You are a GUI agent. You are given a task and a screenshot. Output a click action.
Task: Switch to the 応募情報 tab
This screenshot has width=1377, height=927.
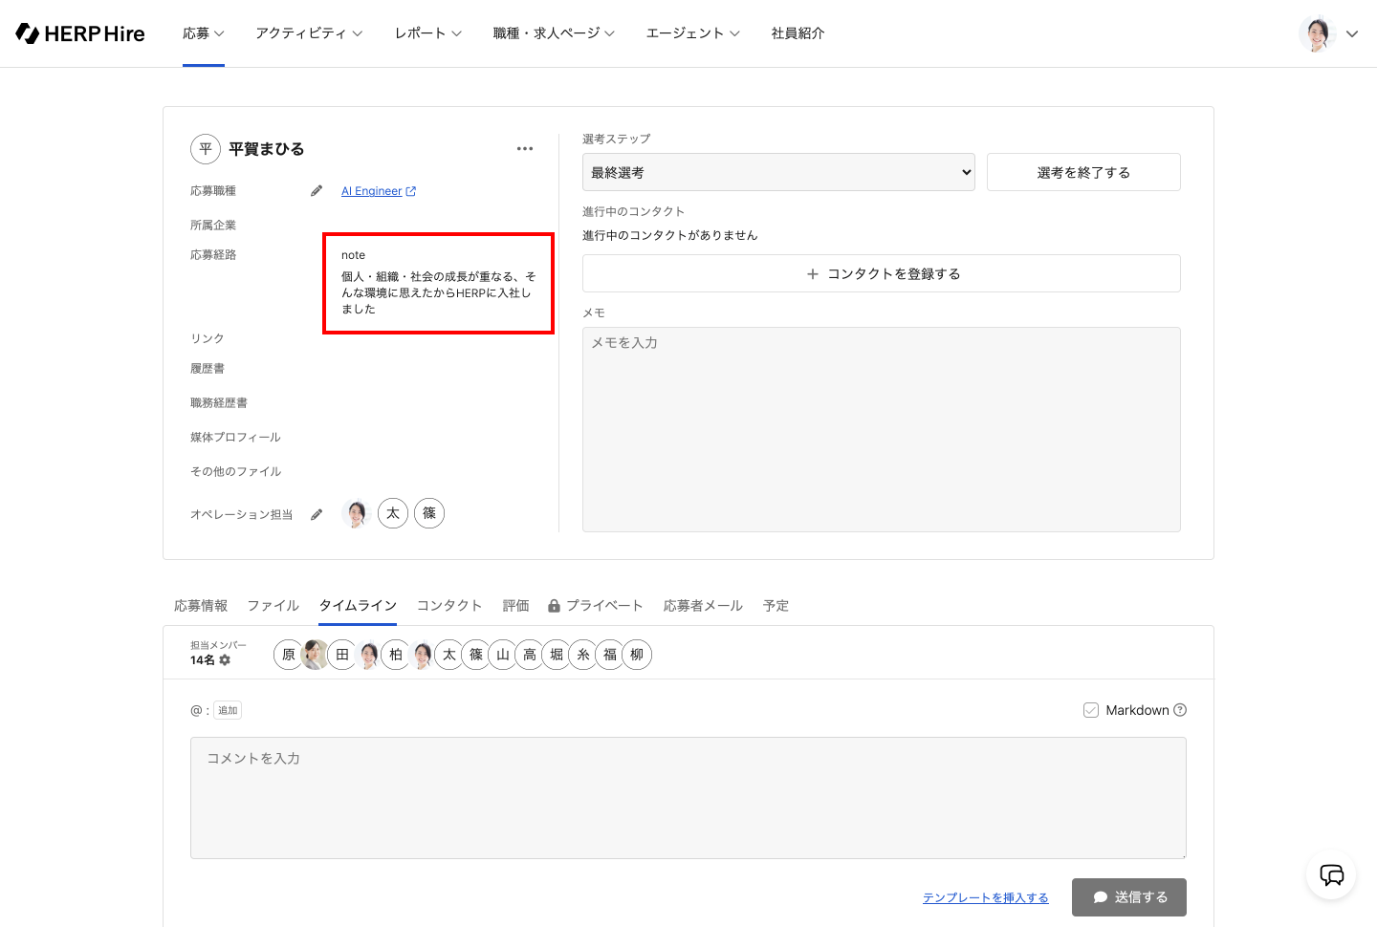point(201,606)
